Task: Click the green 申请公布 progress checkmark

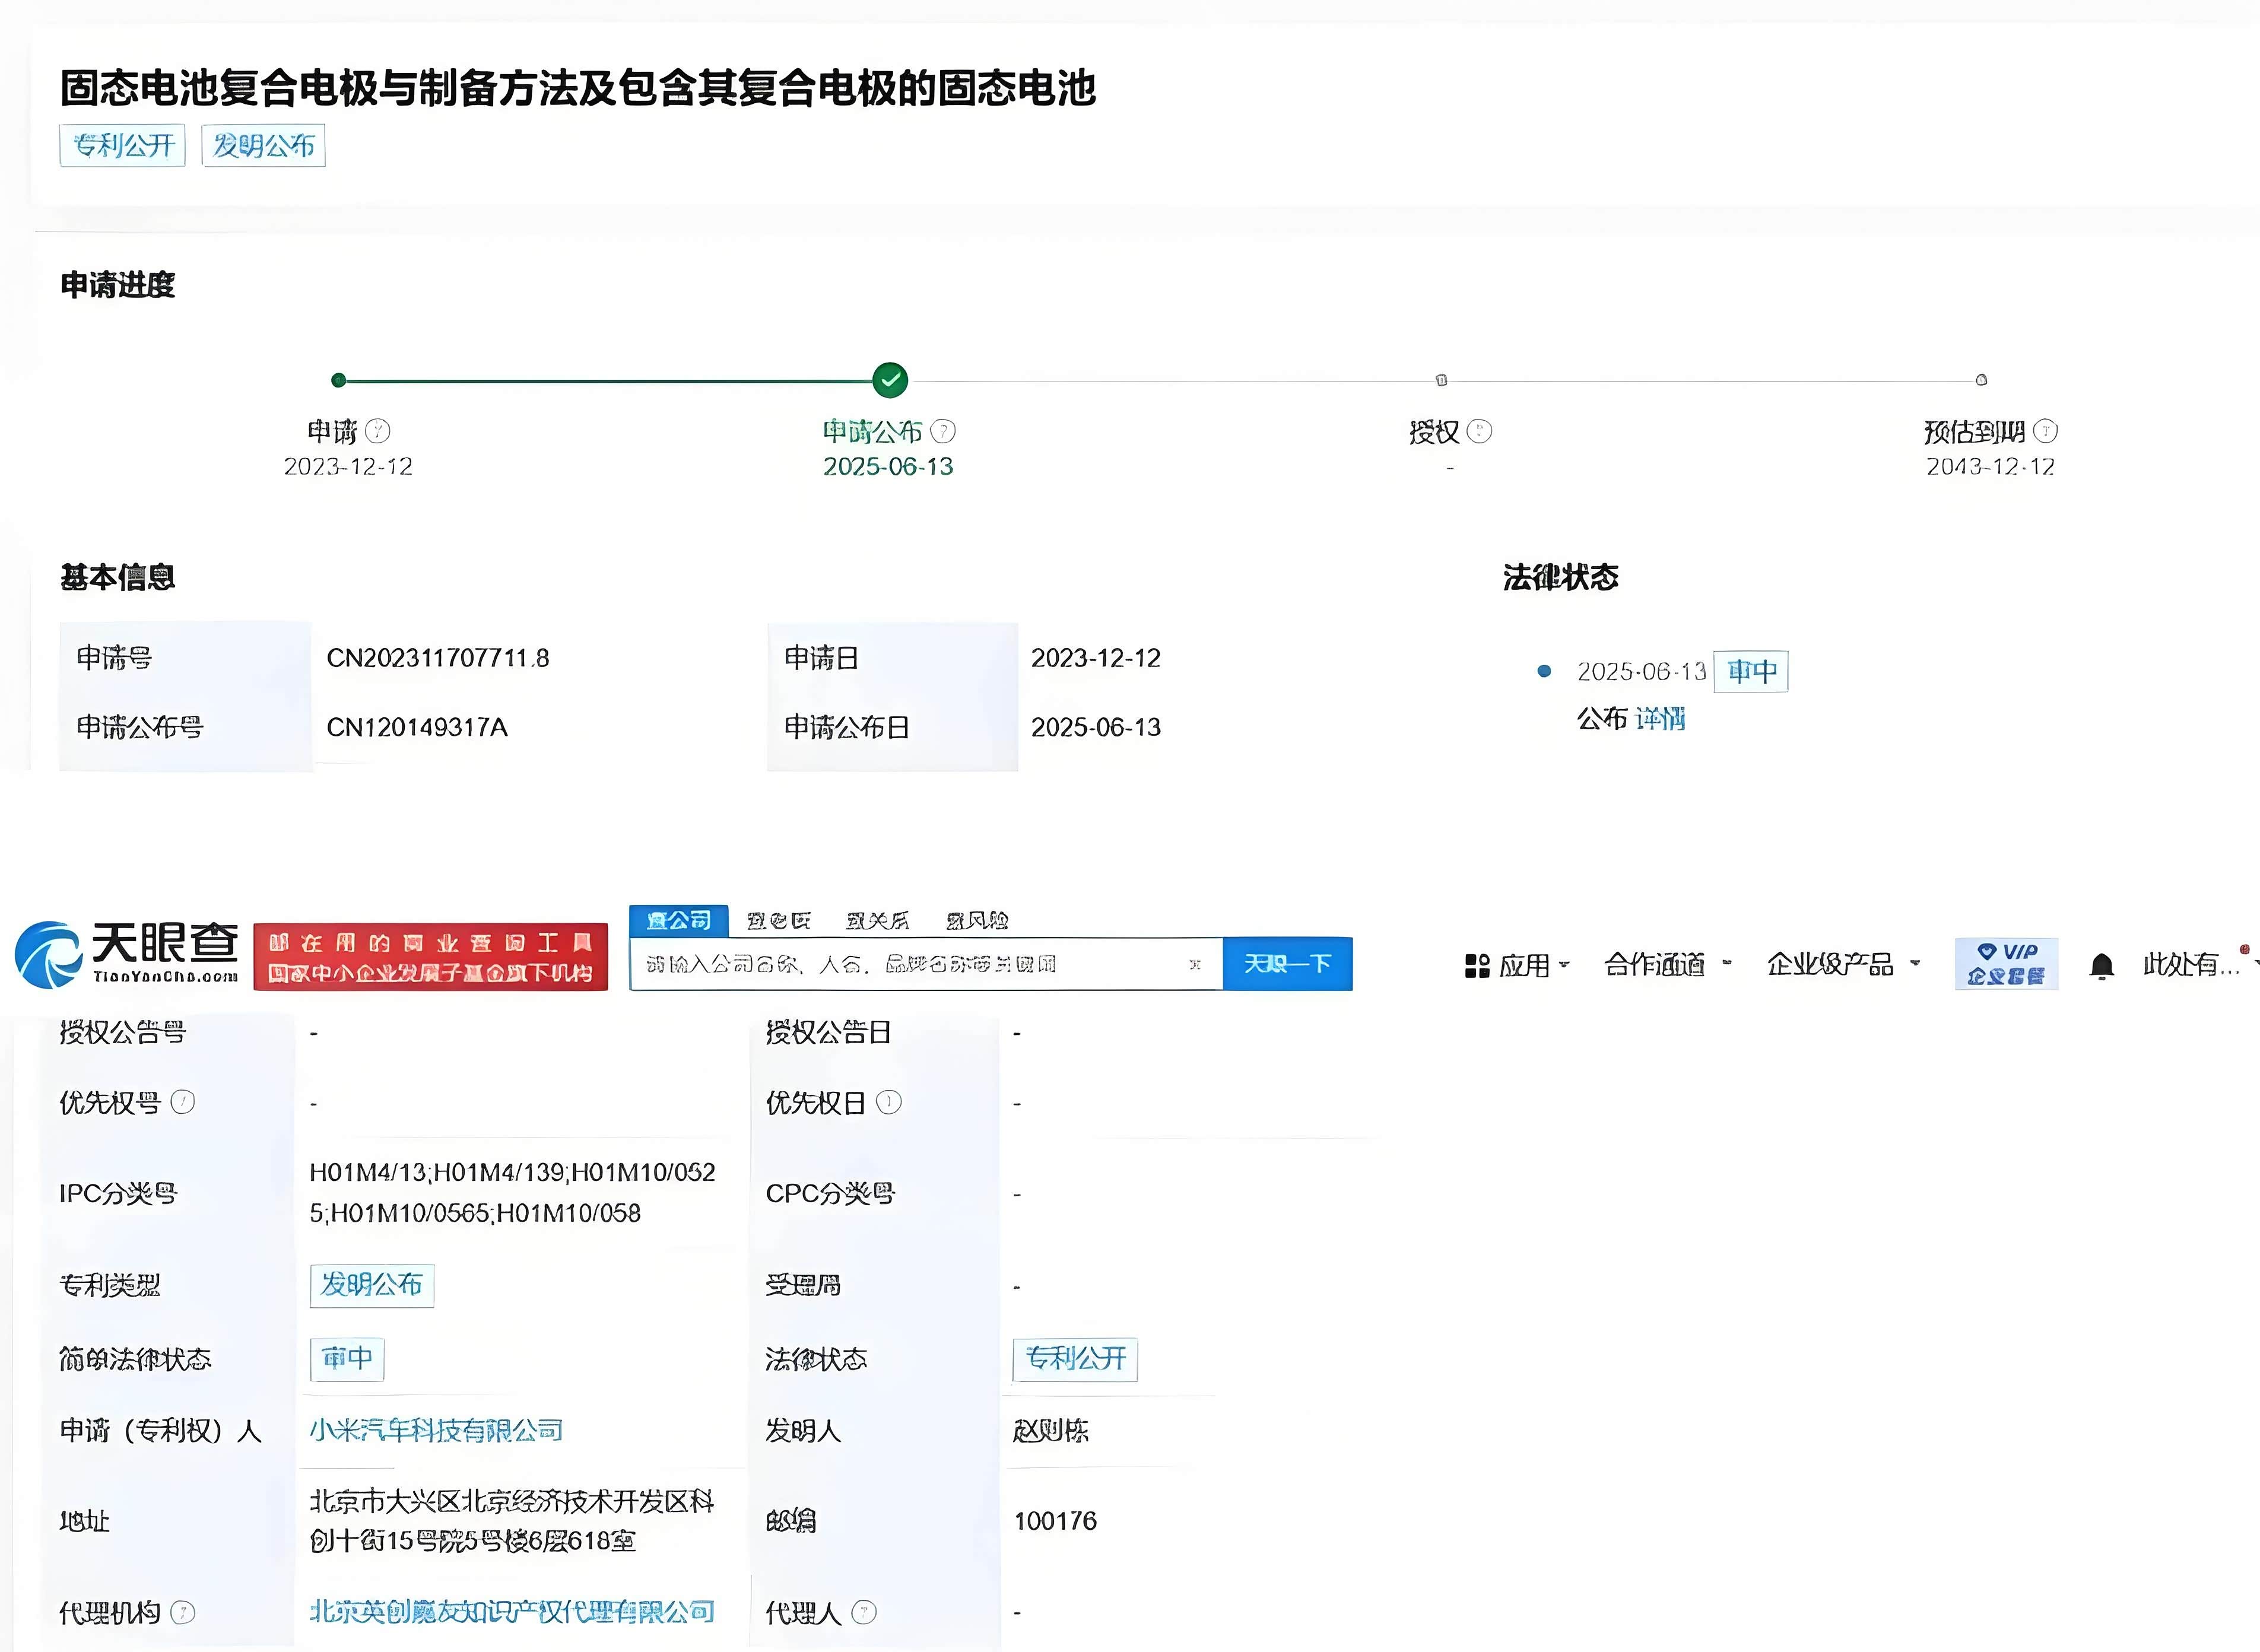Action: pos(890,380)
